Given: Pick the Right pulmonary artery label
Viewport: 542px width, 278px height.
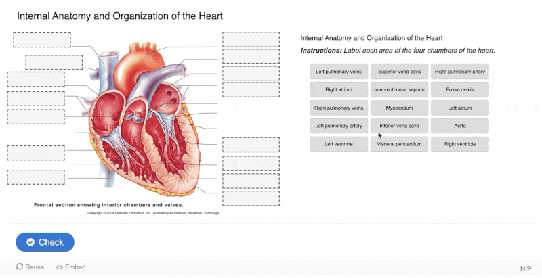Looking at the screenshot, I should pos(460,72).
